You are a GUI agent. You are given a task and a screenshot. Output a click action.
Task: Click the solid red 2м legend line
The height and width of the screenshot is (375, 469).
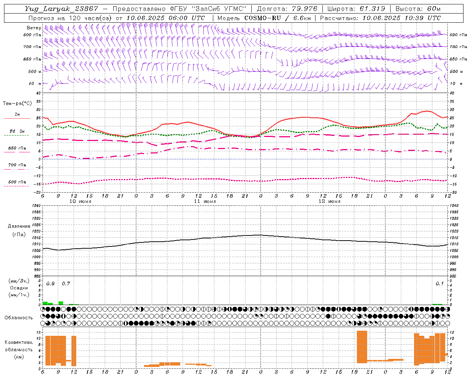(17, 118)
